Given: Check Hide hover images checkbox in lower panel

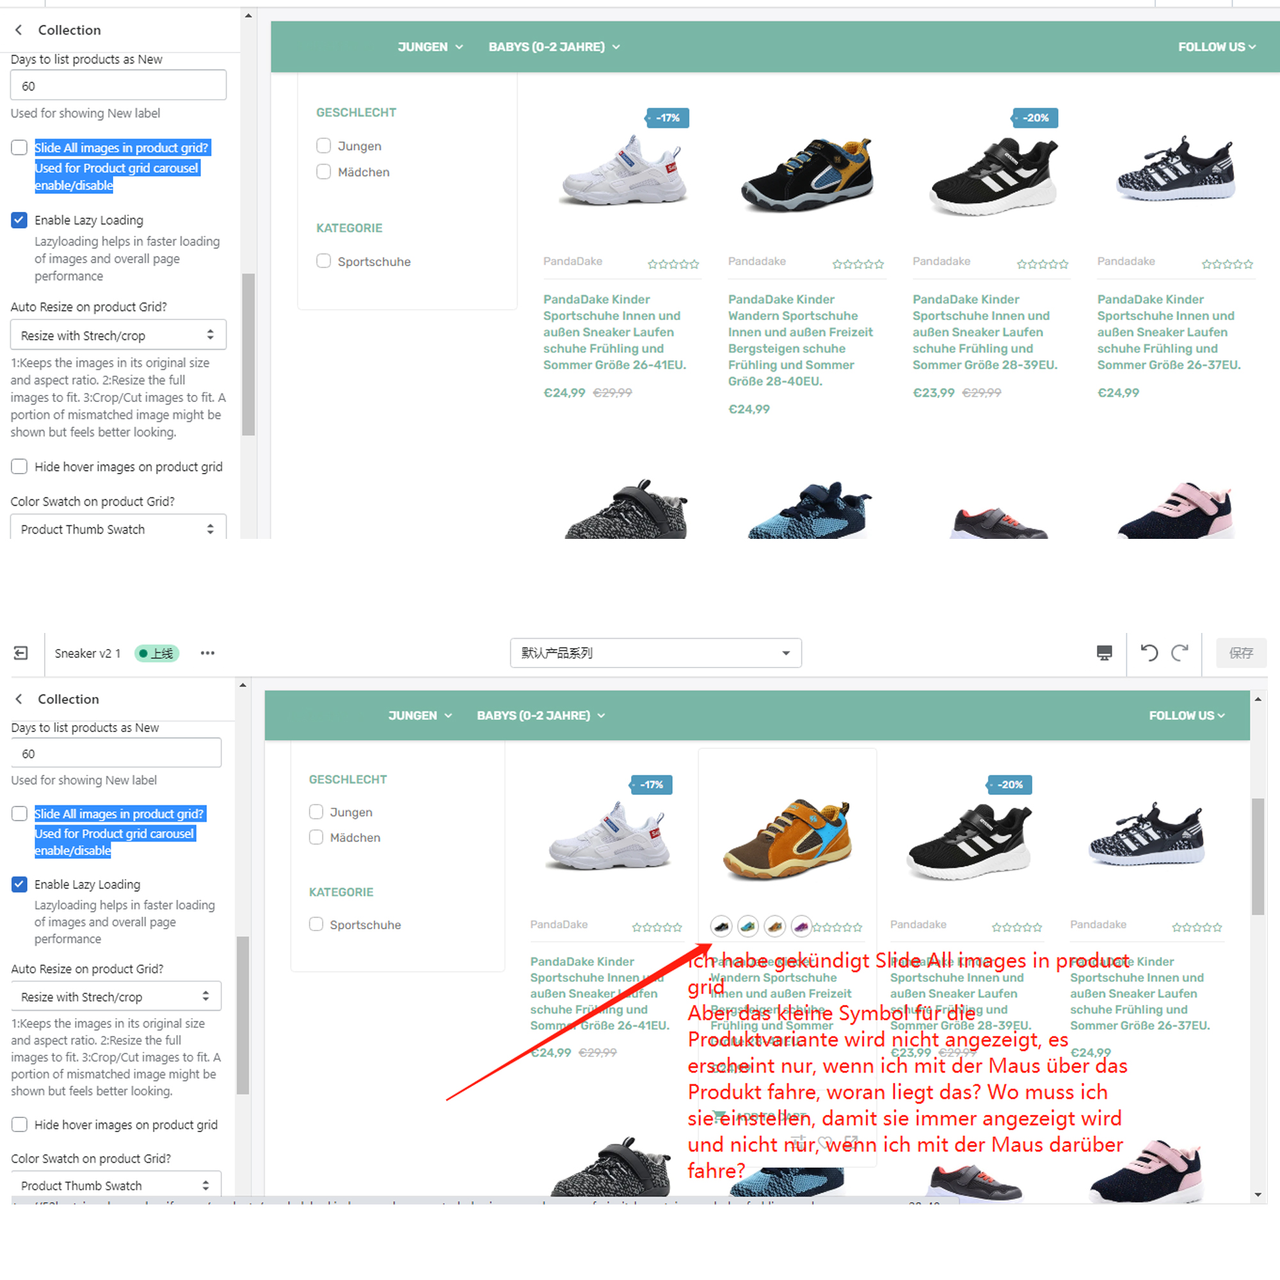Looking at the screenshot, I should [20, 1124].
